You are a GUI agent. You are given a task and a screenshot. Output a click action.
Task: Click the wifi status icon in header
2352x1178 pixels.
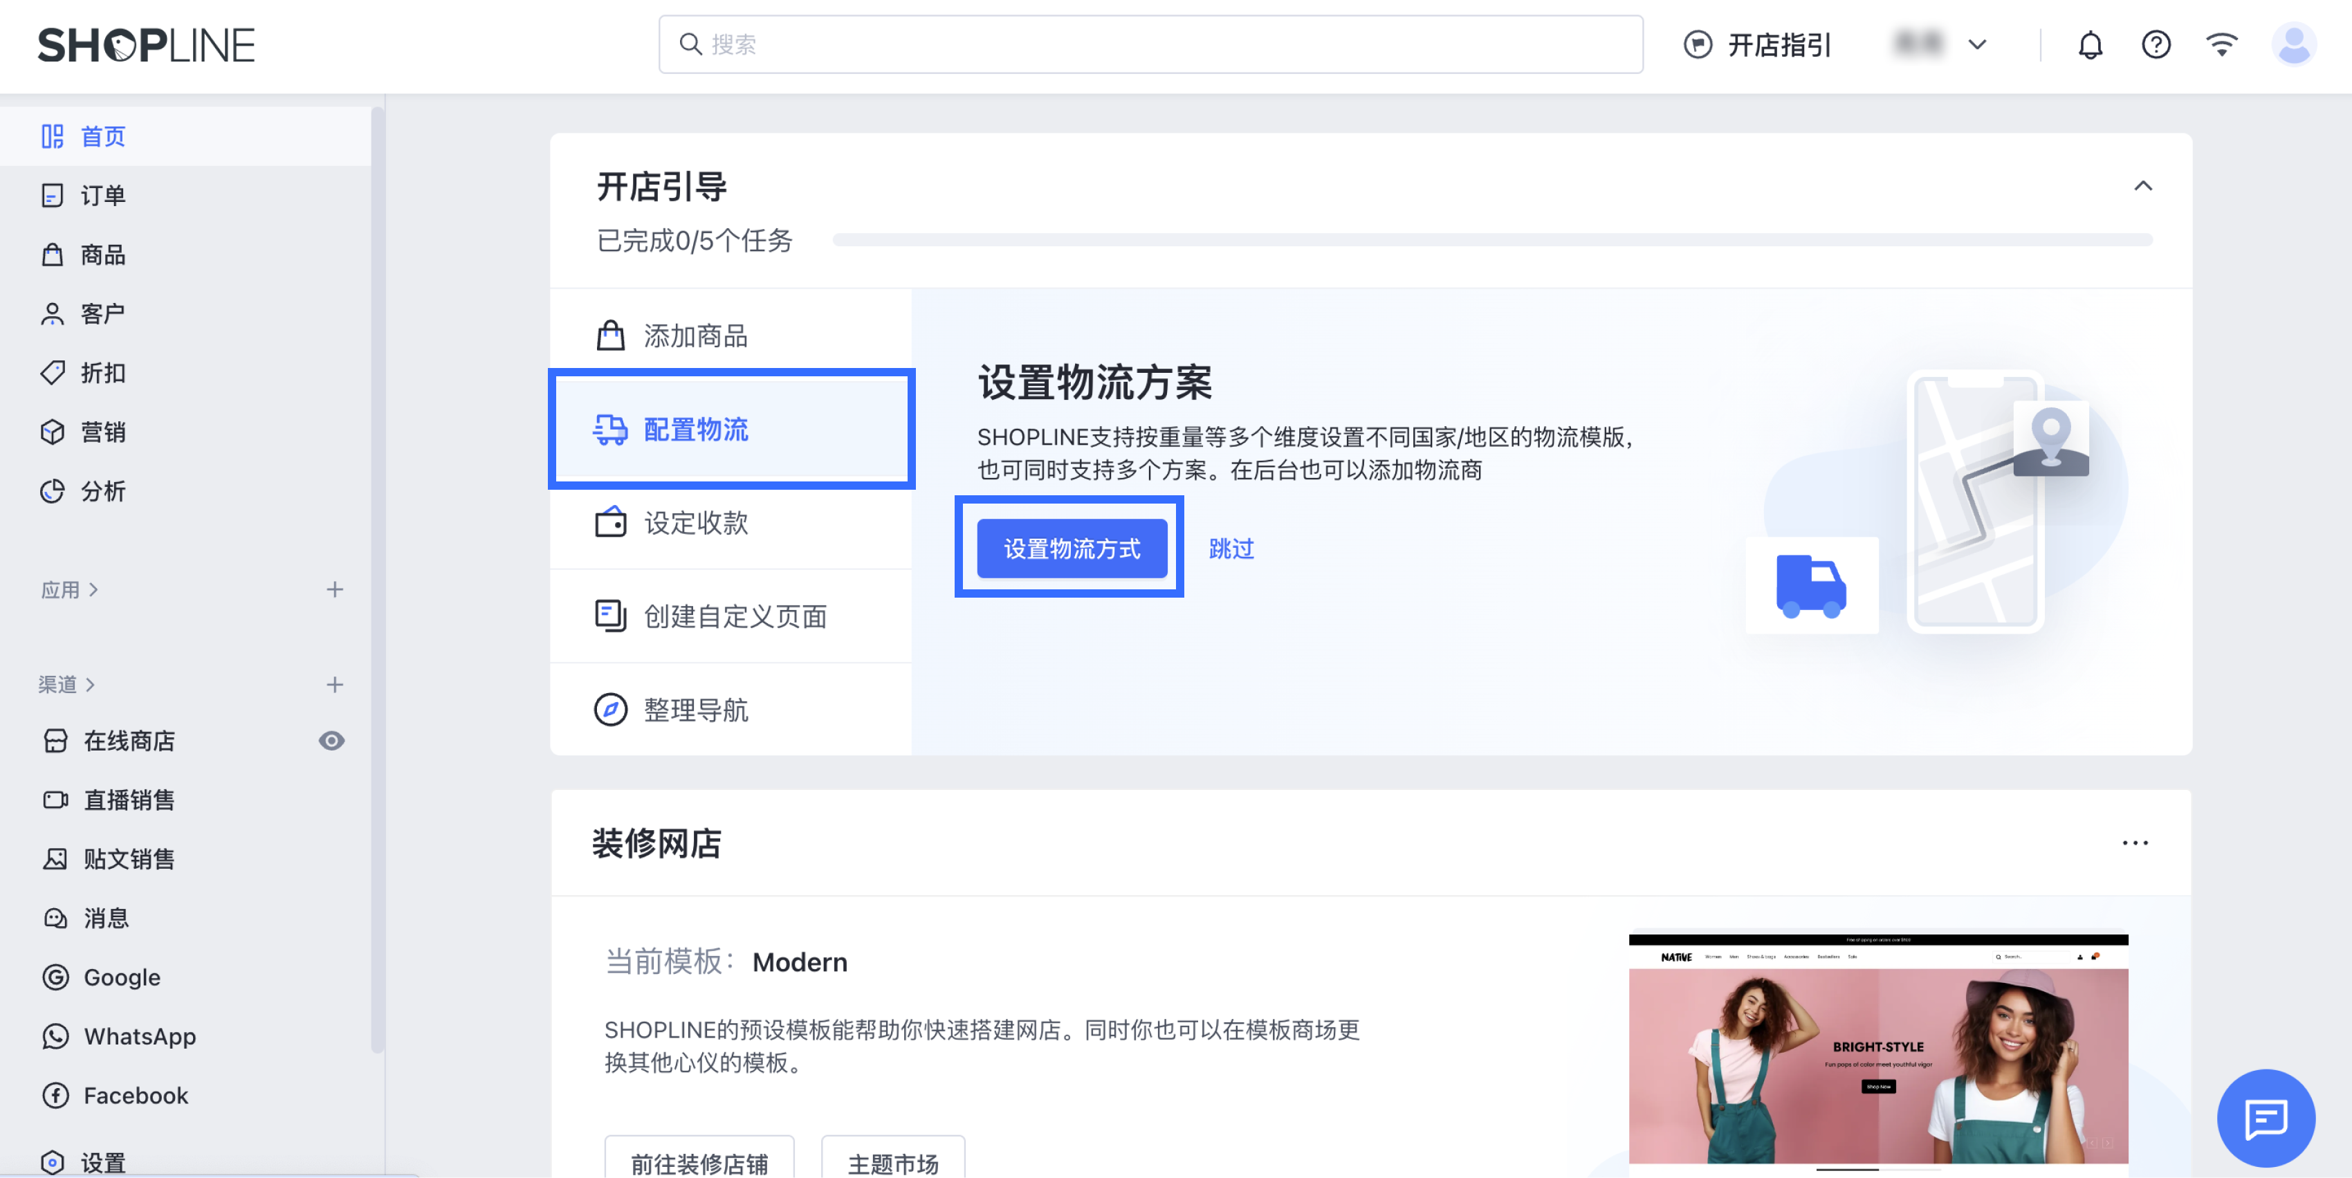[2221, 45]
